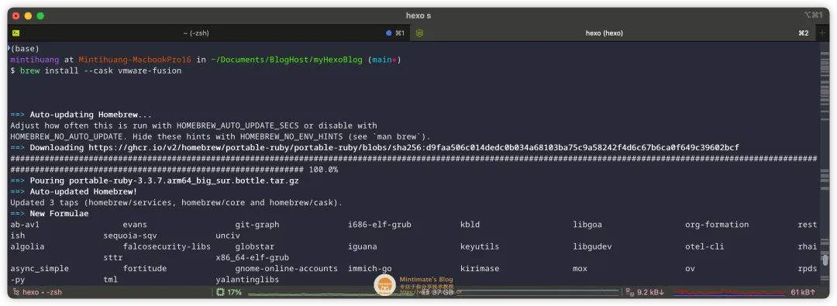This screenshot has height=306, width=837.
Task: Click formula name 'gnome-online-accounts'
Action: (x=287, y=268)
